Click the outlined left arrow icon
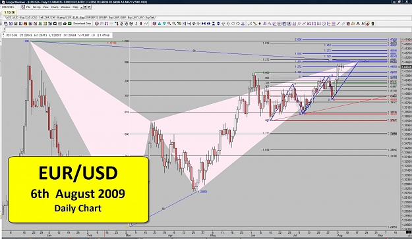Image resolution: width=412 pixels, height=239 pixels. [x=233, y=24]
